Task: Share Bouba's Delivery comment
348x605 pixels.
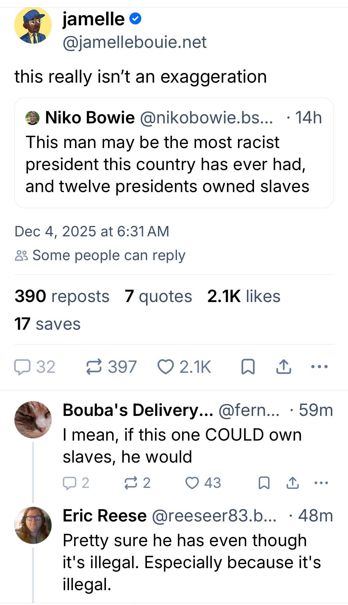Action: coord(292,483)
